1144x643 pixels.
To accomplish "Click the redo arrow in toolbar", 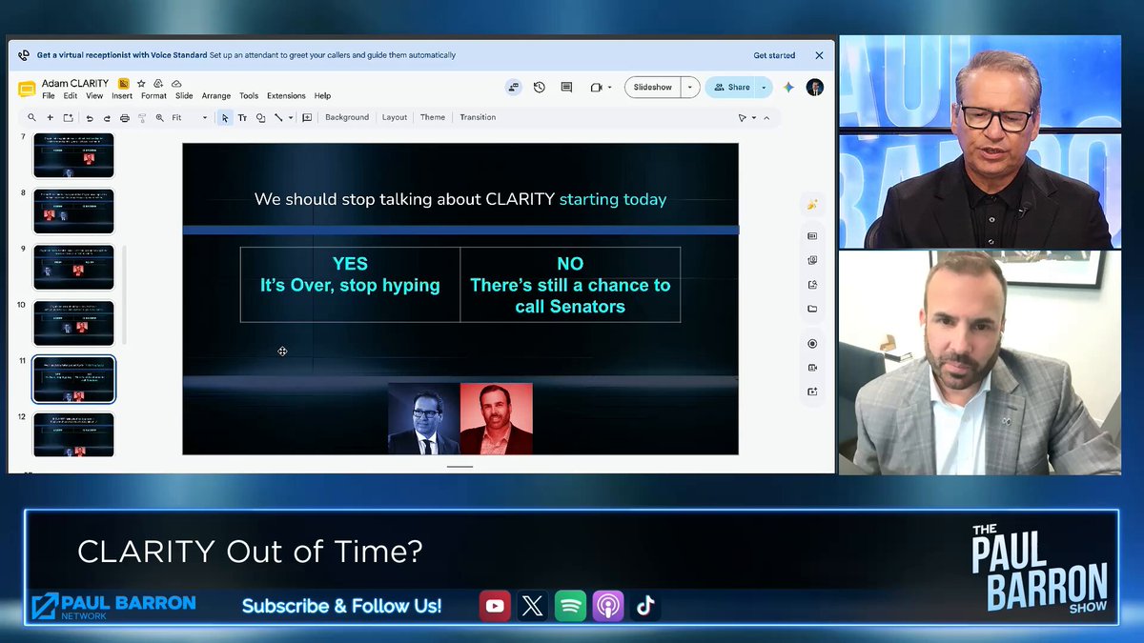I will tap(107, 118).
